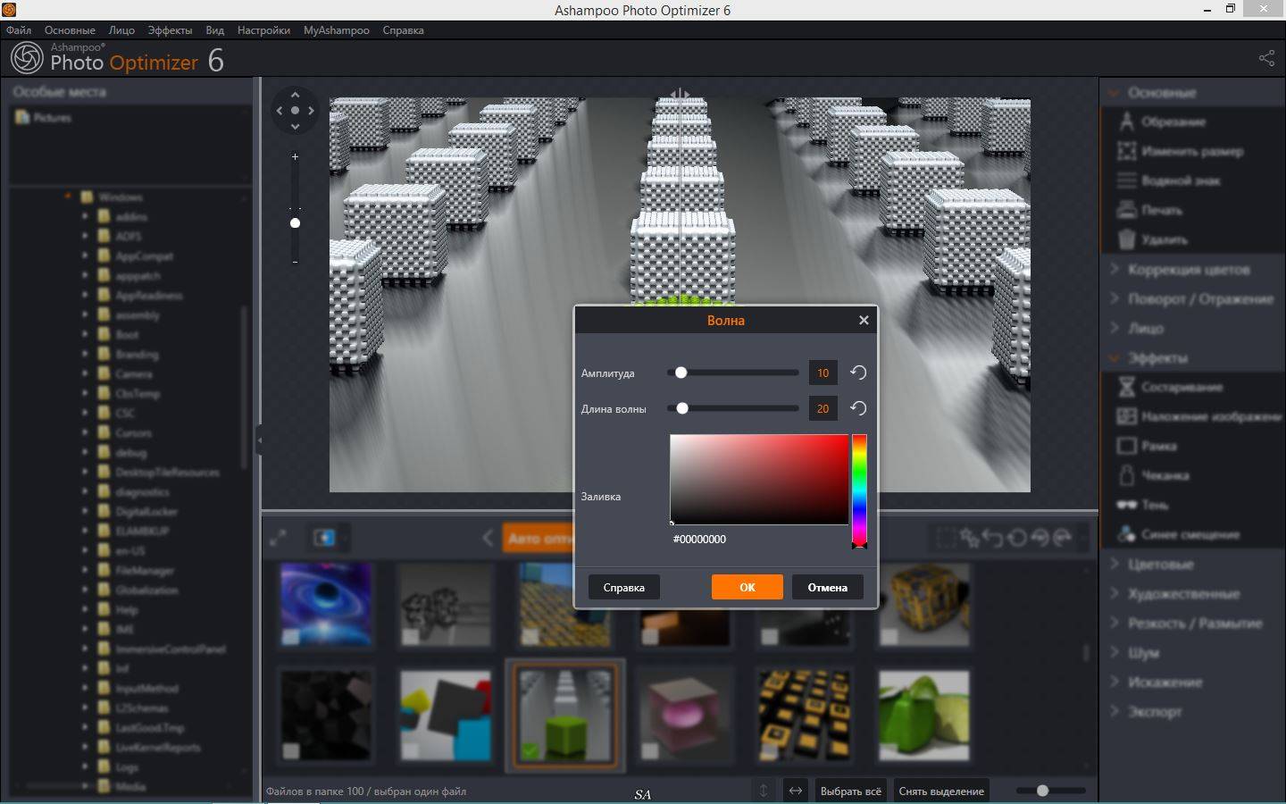
Task: Pan the preview down with the navigator arrow
Action: click(295, 127)
